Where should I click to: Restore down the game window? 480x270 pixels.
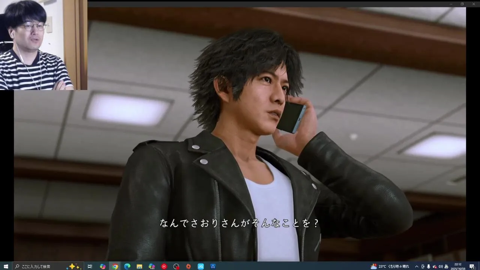(x=462, y=4)
